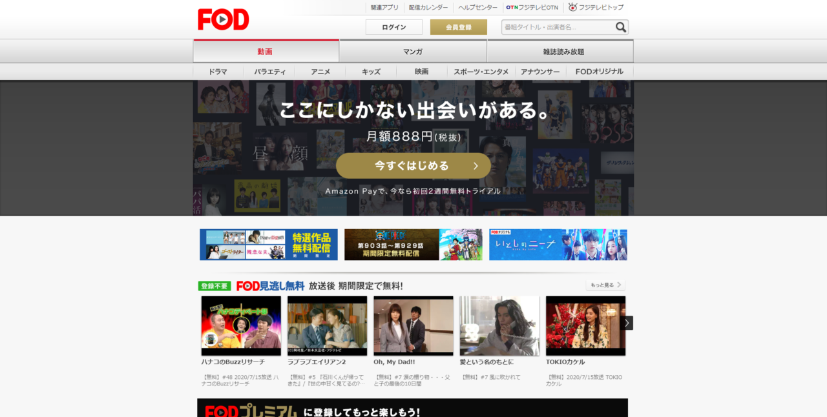The height and width of the screenshot is (417, 827).
Task: Open the 関連アプリ link
Action: (384, 8)
